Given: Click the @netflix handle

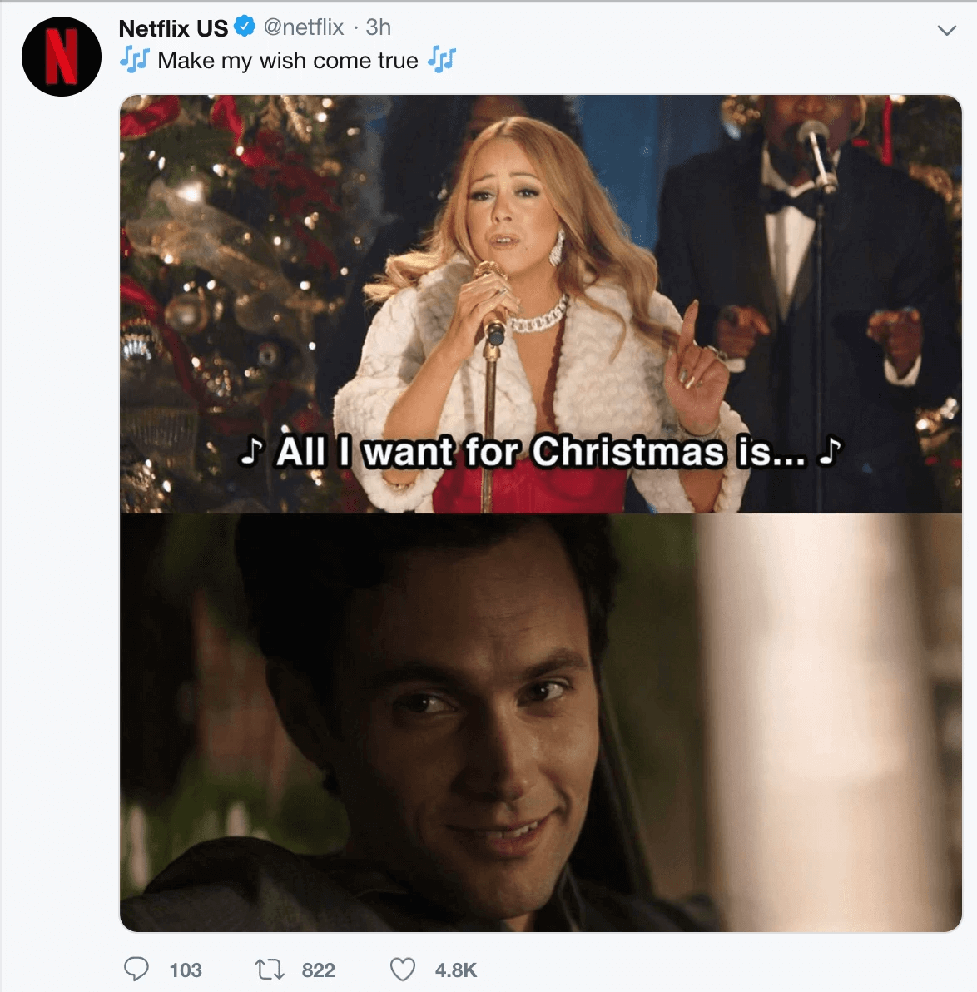Looking at the screenshot, I should (x=303, y=27).
